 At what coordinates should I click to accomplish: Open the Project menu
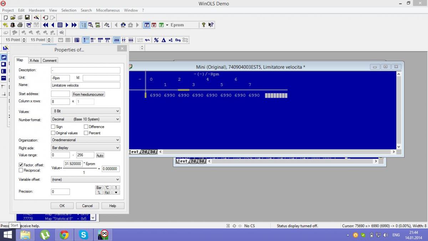(x=8, y=10)
